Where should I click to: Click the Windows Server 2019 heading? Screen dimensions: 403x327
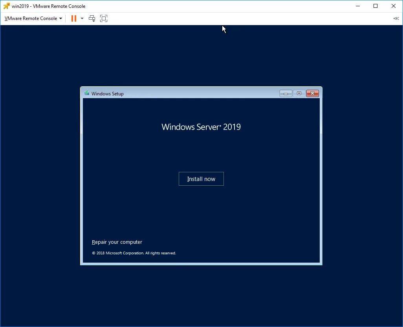[201, 127]
